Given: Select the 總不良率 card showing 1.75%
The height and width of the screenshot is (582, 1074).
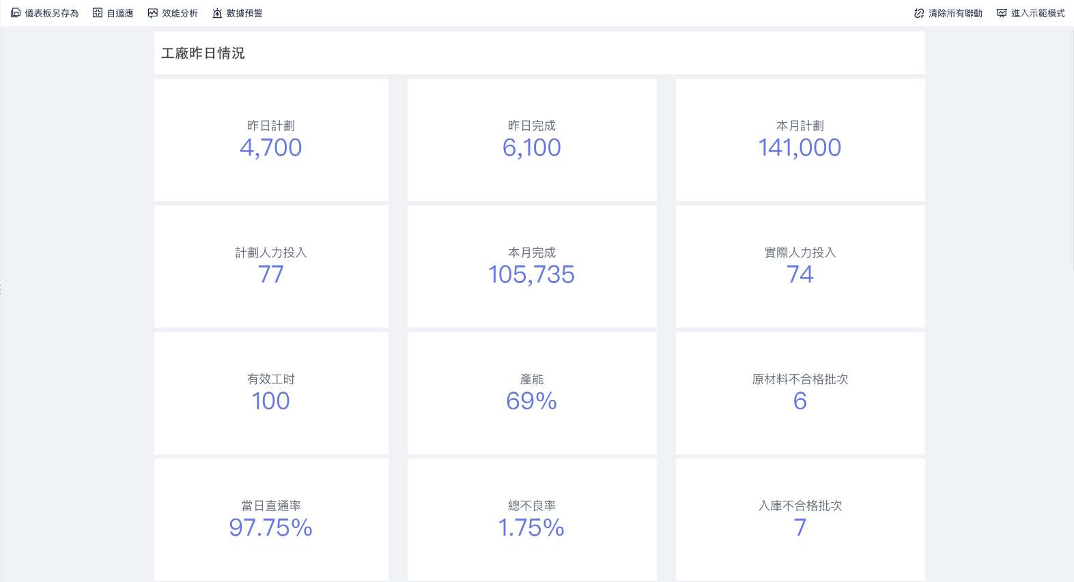Looking at the screenshot, I should (x=531, y=520).
